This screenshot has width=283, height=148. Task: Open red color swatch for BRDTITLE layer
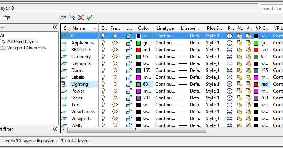(138, 50)
